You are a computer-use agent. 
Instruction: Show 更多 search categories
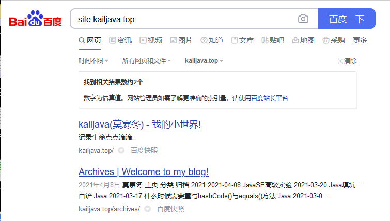tap(360, 40)
